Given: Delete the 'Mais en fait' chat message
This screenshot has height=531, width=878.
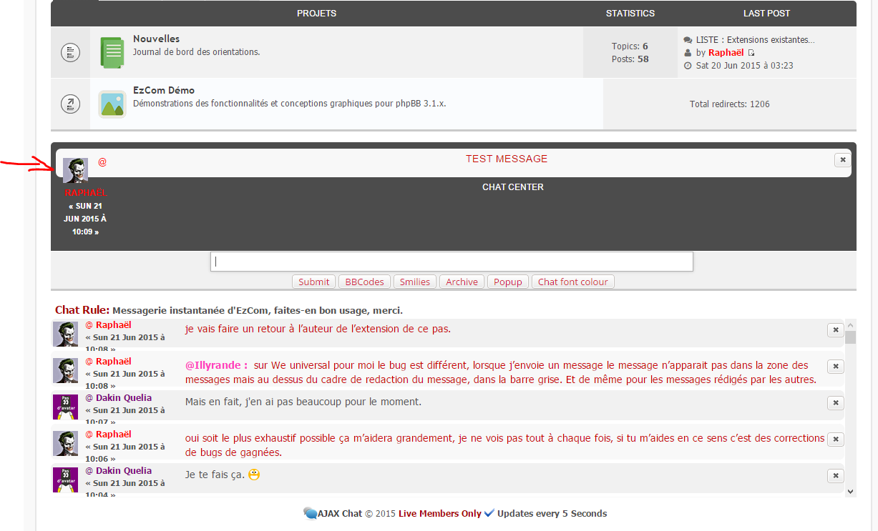Looking at the screenshot, I should (x=835, y=402).
